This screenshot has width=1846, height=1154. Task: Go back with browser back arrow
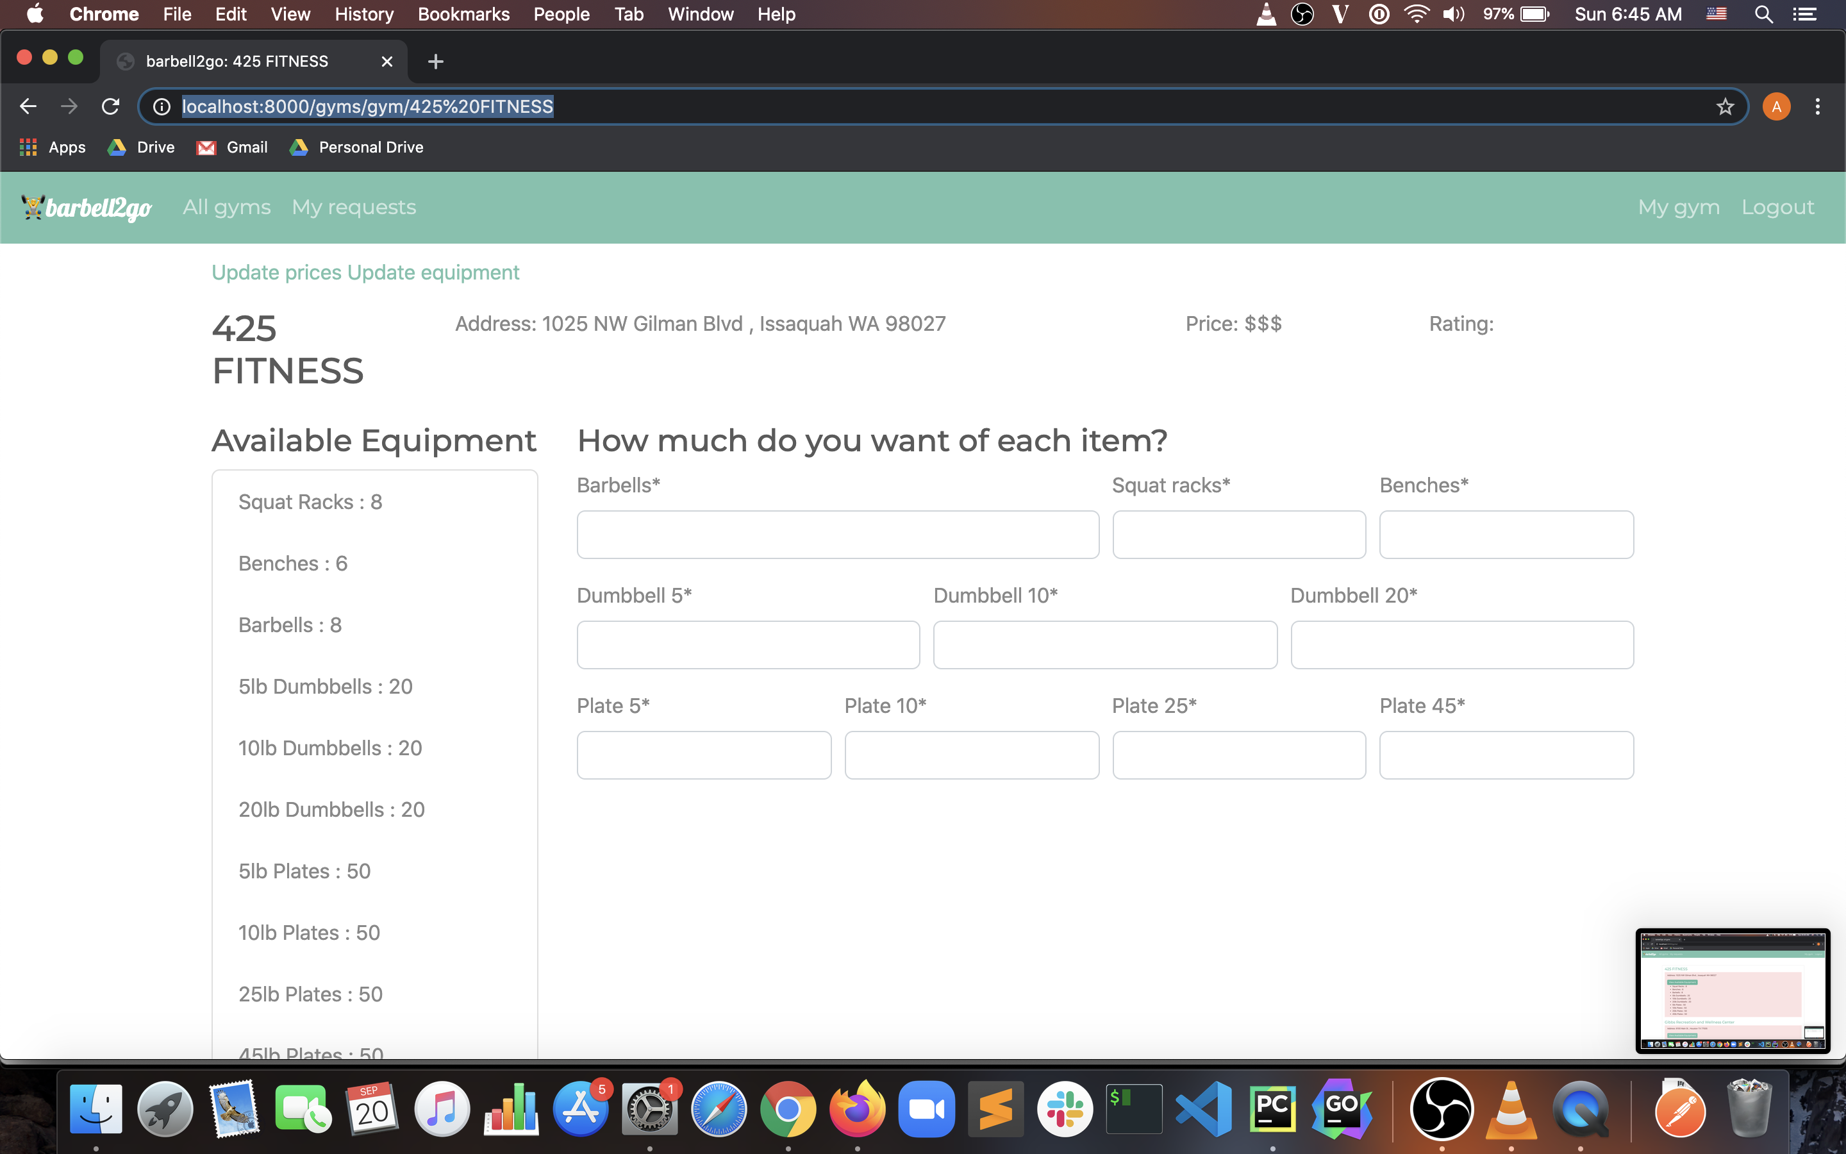coord(28,106)
